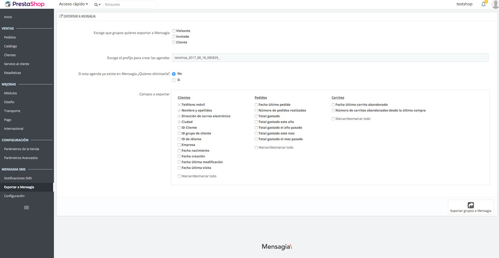Click the user avatar icon
The height and width of the screenshot is (258, 499).
point(494,4)
